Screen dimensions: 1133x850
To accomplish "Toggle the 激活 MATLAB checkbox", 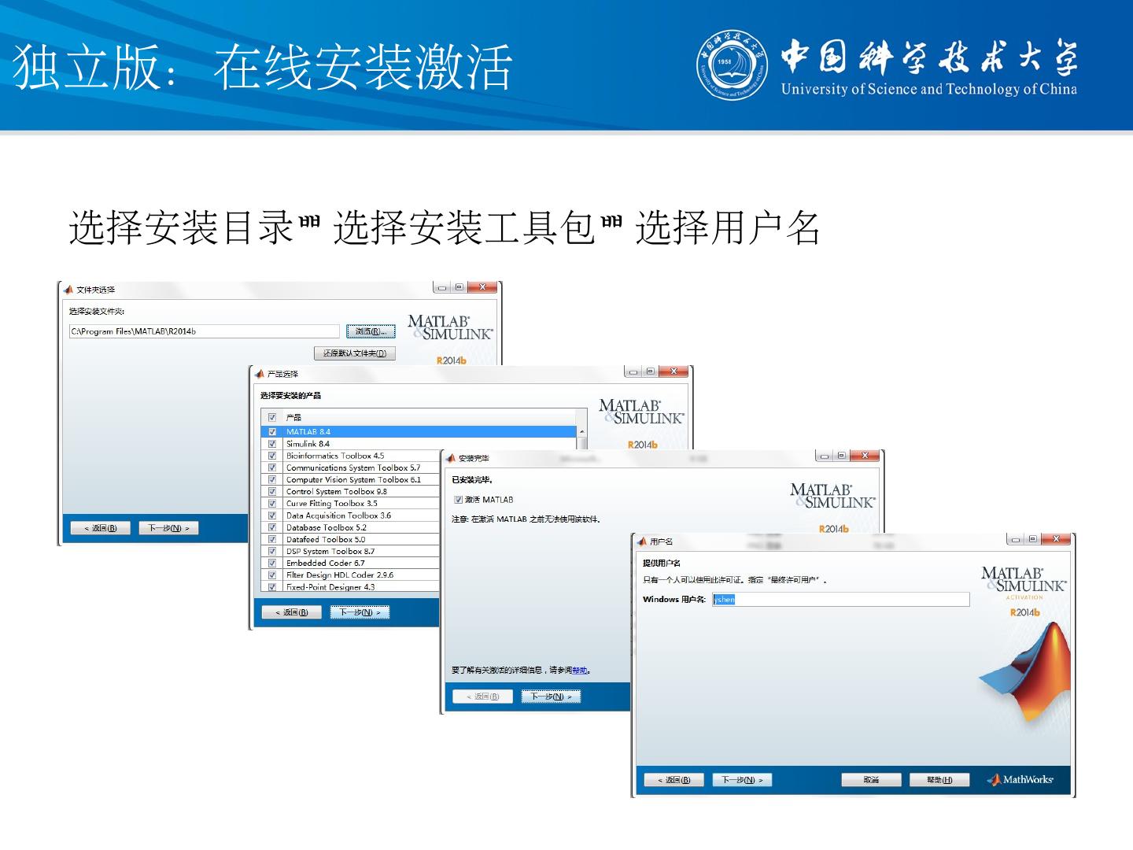I will coord(458,500).
